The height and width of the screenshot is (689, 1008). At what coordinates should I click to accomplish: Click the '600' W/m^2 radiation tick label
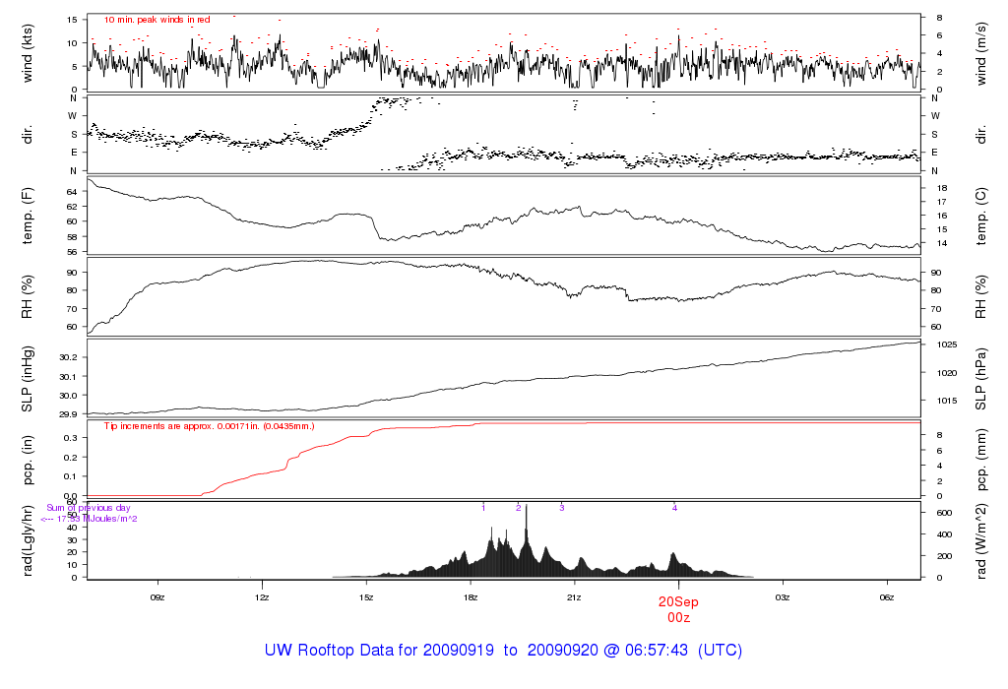[944, 513]
